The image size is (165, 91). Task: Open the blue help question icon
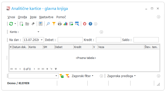tap(90, 24)
